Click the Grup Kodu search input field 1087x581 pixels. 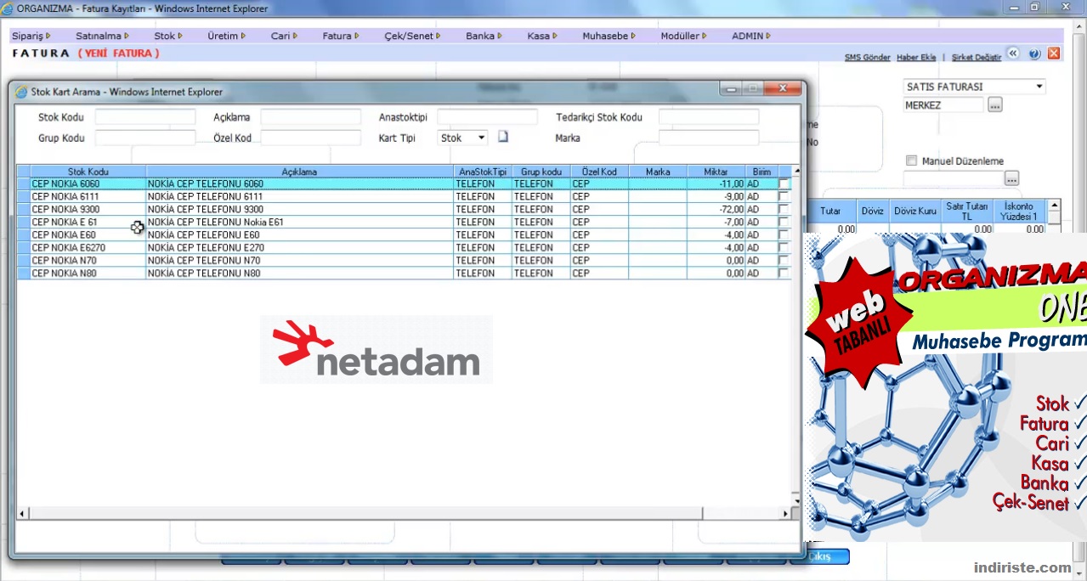click(145, 138)
